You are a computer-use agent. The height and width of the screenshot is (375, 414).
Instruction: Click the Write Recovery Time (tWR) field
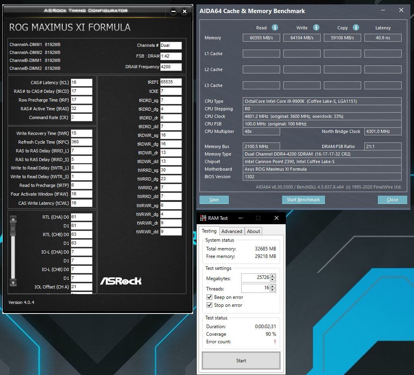(x=81, y=133)
